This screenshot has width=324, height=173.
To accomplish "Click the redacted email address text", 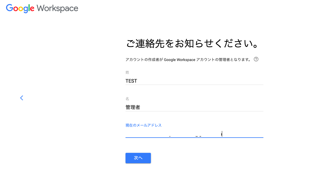I will tap(173, 133).
